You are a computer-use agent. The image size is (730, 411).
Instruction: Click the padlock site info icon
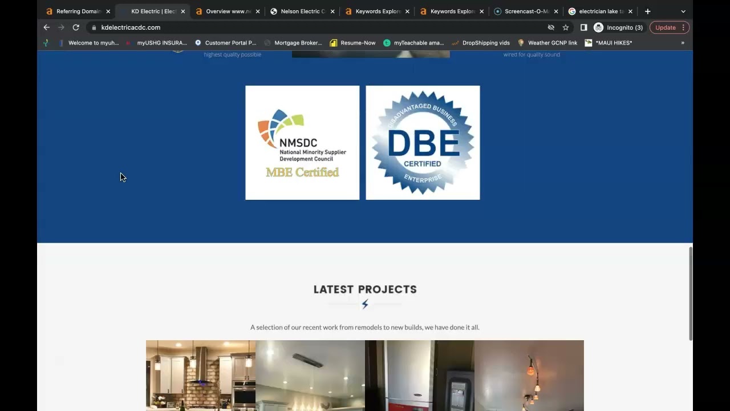94,27
